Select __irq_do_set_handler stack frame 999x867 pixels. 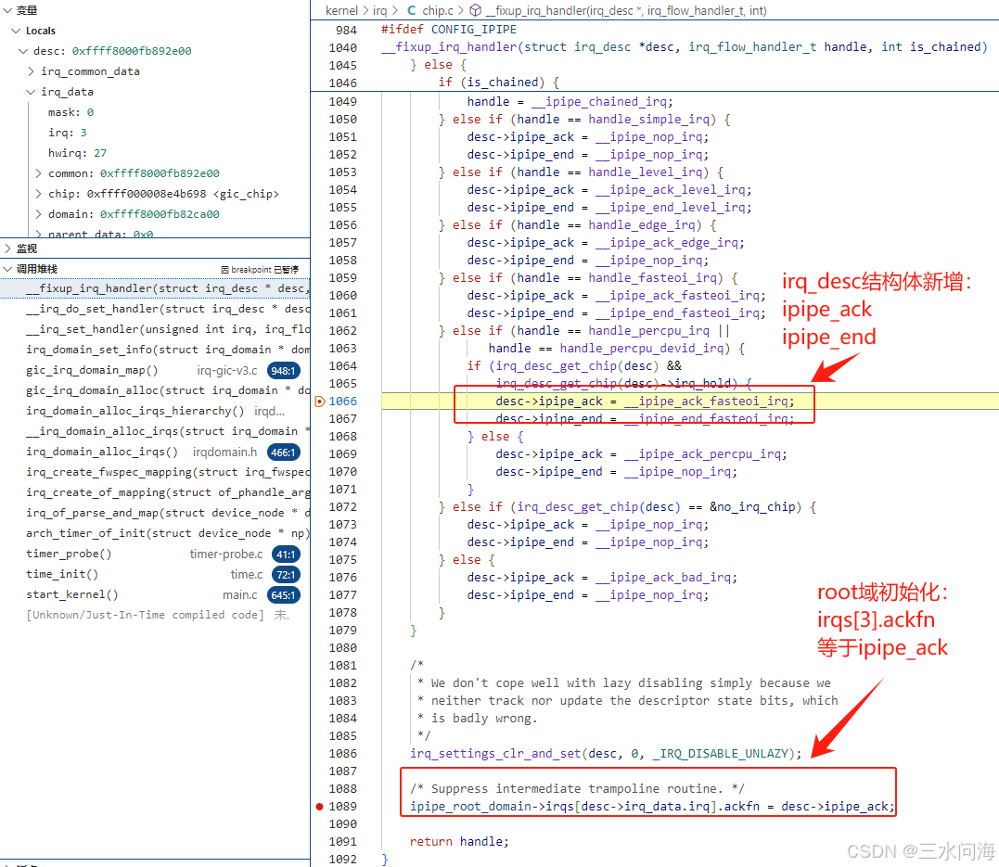[x=155, y=309]
